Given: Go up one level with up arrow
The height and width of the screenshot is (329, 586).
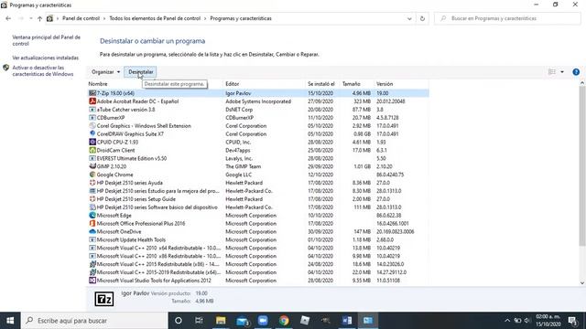Looking at the screenshot, I should click(39, 18).
